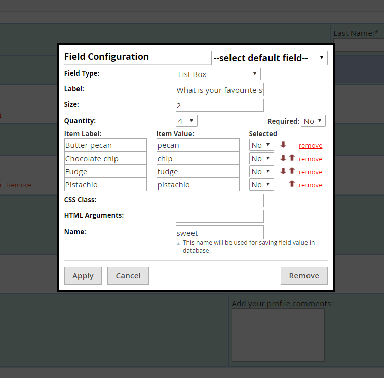Click the Fudge item label field

tap(105, 171)
